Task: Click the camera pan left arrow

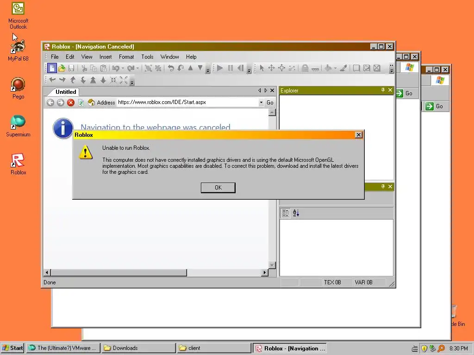Action: (x=52, y=80)
